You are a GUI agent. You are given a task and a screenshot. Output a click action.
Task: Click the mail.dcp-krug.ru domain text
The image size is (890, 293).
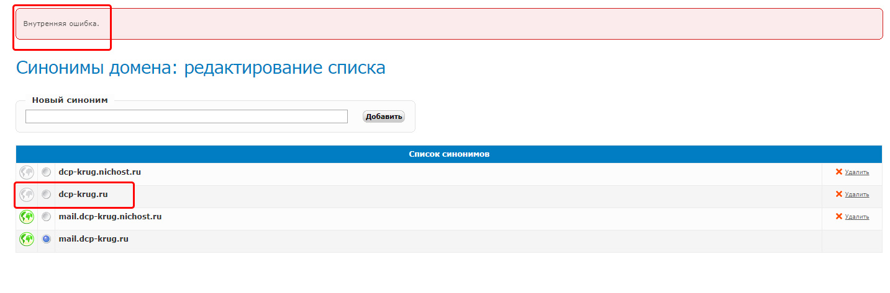coord(93,239)
